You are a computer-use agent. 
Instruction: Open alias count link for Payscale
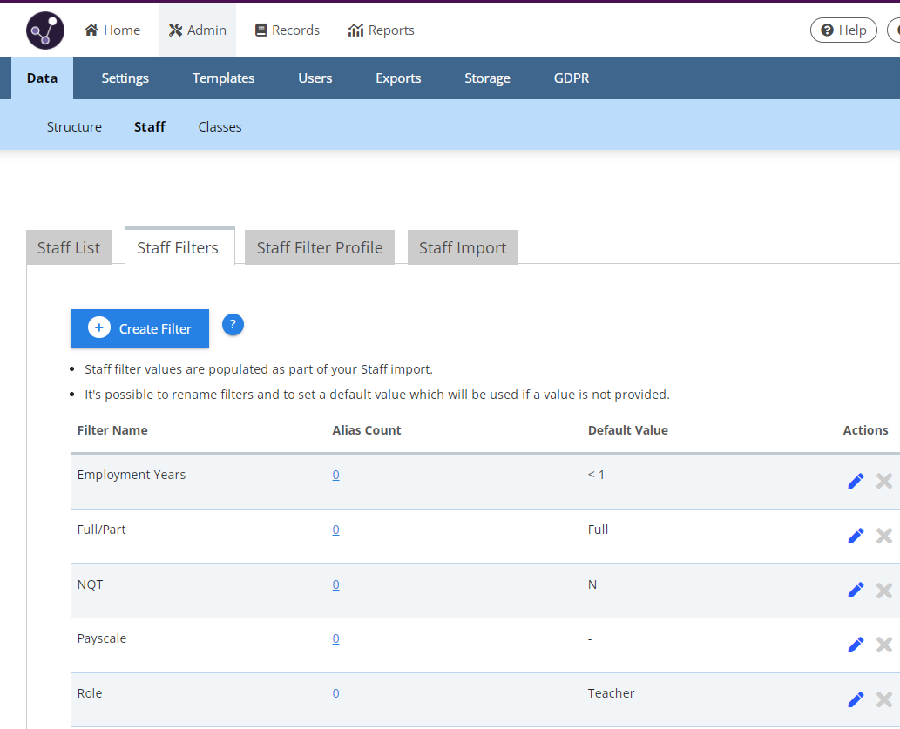point(335,638)
